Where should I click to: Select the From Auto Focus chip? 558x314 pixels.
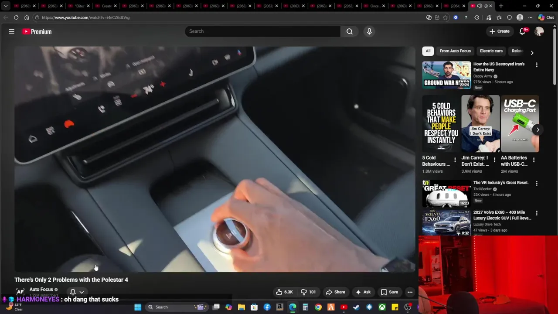455,51
